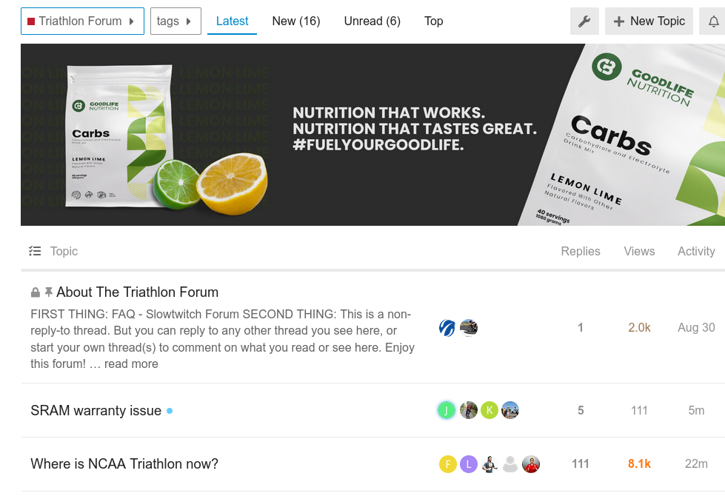Click green K avatar on SRAM topic
Image resolution: width=725 pixels, height=496 pixels.
(489, 410)
